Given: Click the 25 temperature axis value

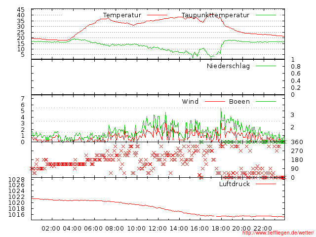Looking at the screenshot, I should pos(21,32).
